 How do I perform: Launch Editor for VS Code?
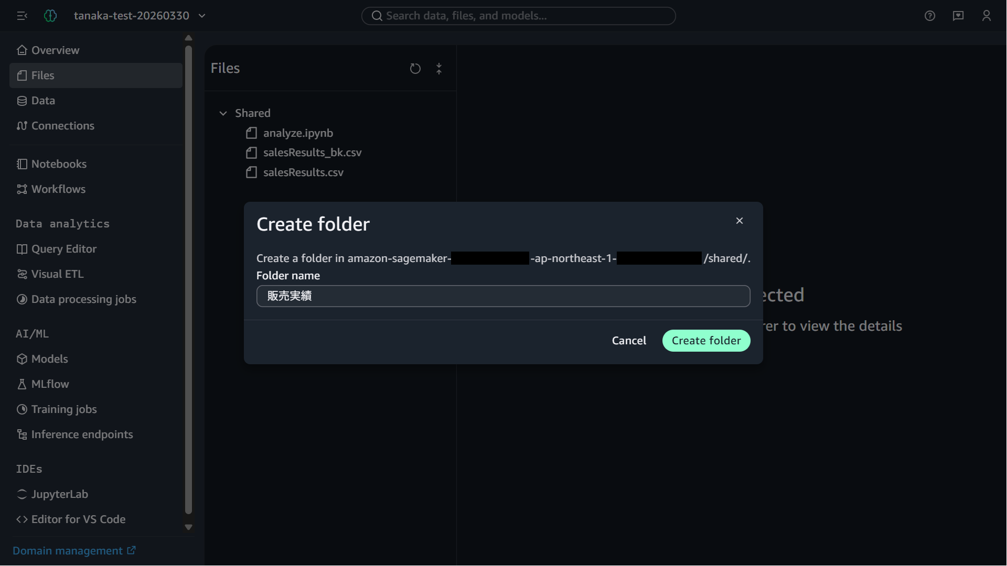(96, 519)
